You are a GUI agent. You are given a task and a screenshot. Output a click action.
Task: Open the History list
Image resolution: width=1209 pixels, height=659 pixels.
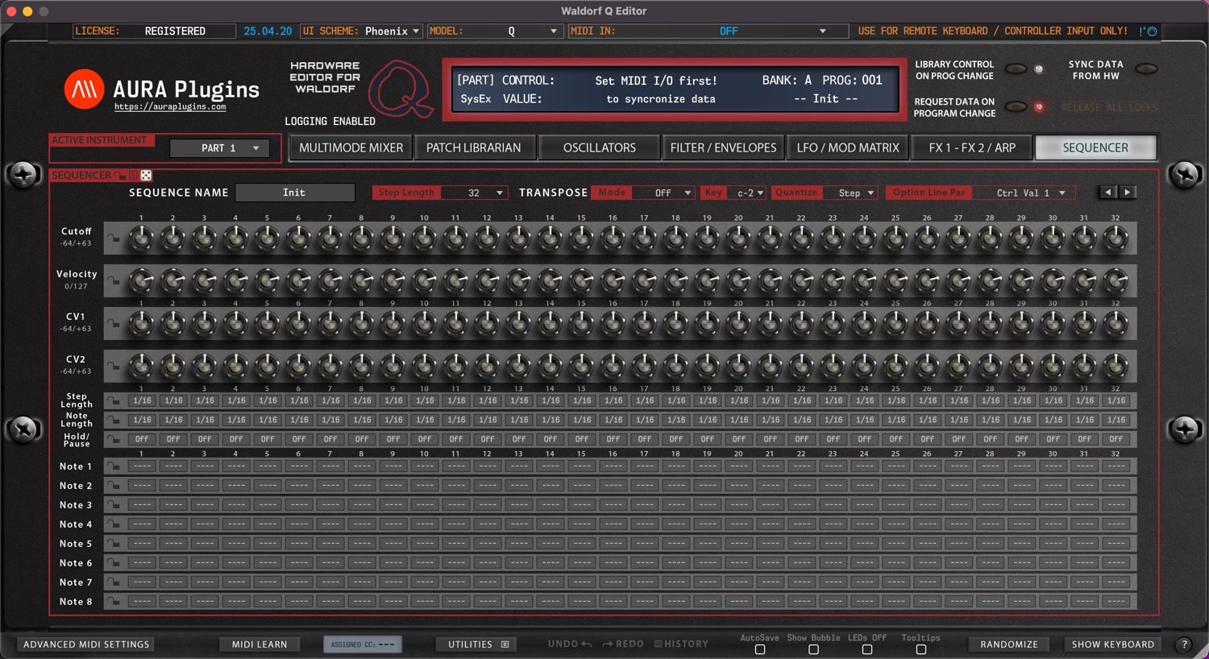pyautogui.click(x=681, y=644)
